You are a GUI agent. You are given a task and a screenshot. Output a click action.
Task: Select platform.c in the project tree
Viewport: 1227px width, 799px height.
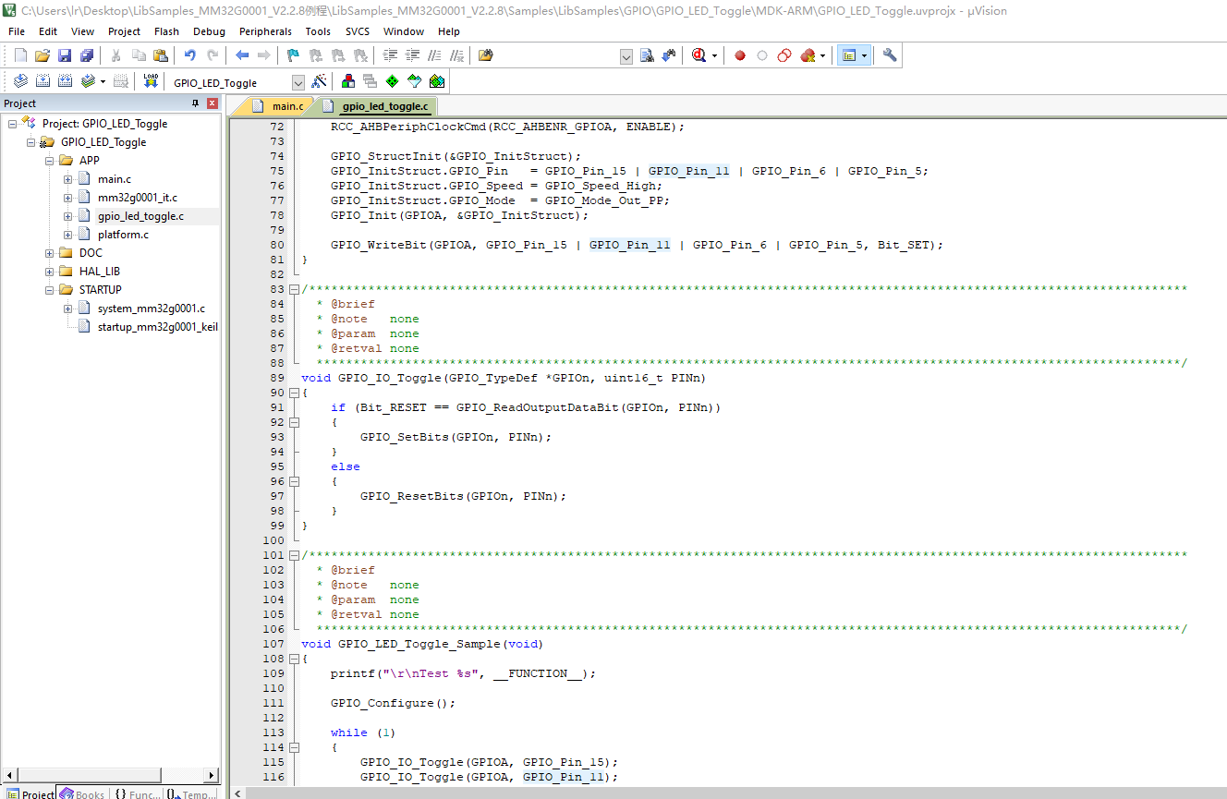pos(123,235)
